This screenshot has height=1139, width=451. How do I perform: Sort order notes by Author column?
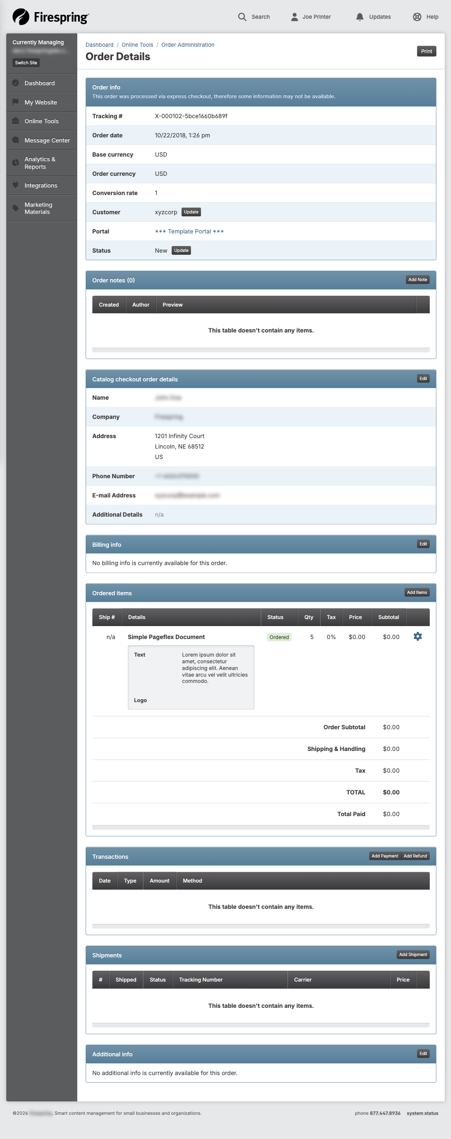(141, 304)
